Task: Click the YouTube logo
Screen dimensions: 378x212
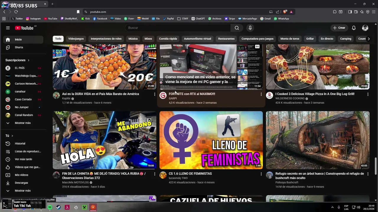Action: [x=24, y=28]
